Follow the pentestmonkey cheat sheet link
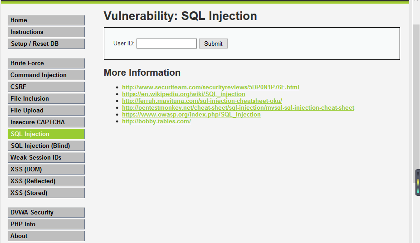Image resolution: width=420 pixels, height=243 pixels. coord(238,108)
